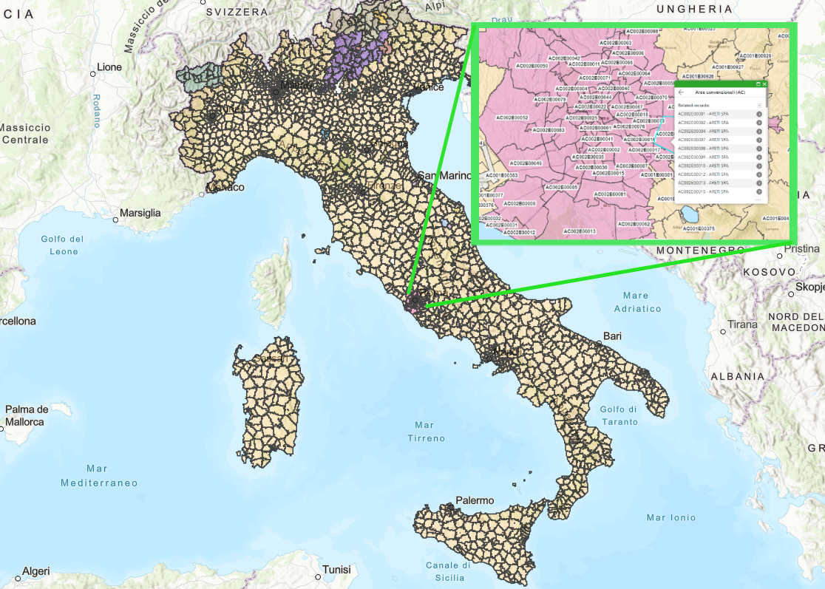
Task: Click the AC002E00013 map label
Action: click(580, 231)
